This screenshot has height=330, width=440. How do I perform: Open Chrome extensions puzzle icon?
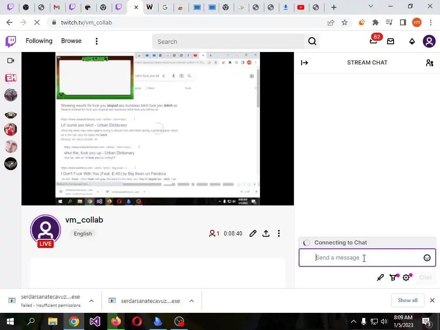click(x=375, y=22)
